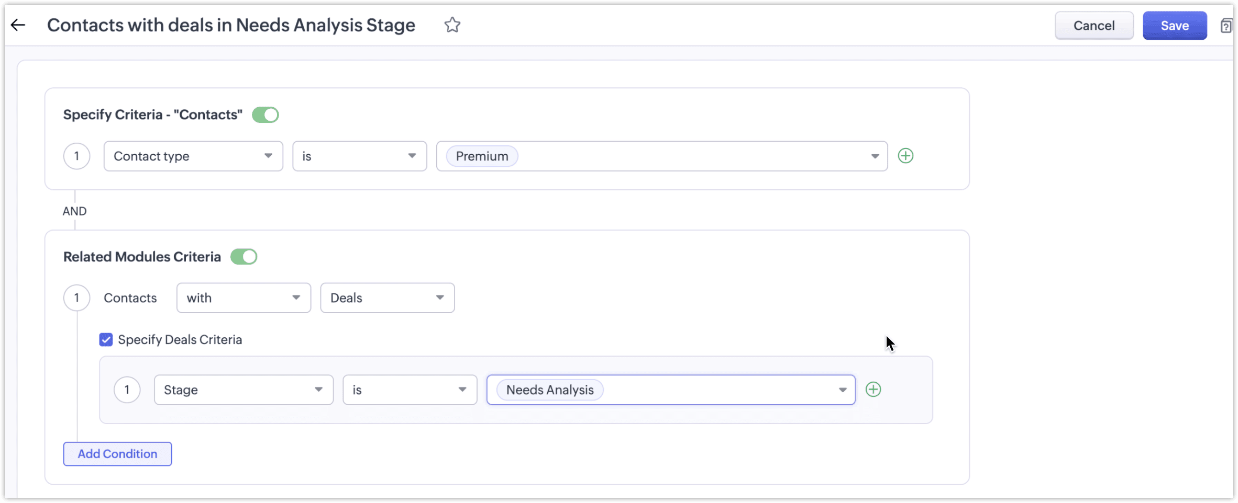Turn off Related Modules Criteria toggle
Image resolution: width=1238 pixels, height=503 pixels.
(244, 257)
